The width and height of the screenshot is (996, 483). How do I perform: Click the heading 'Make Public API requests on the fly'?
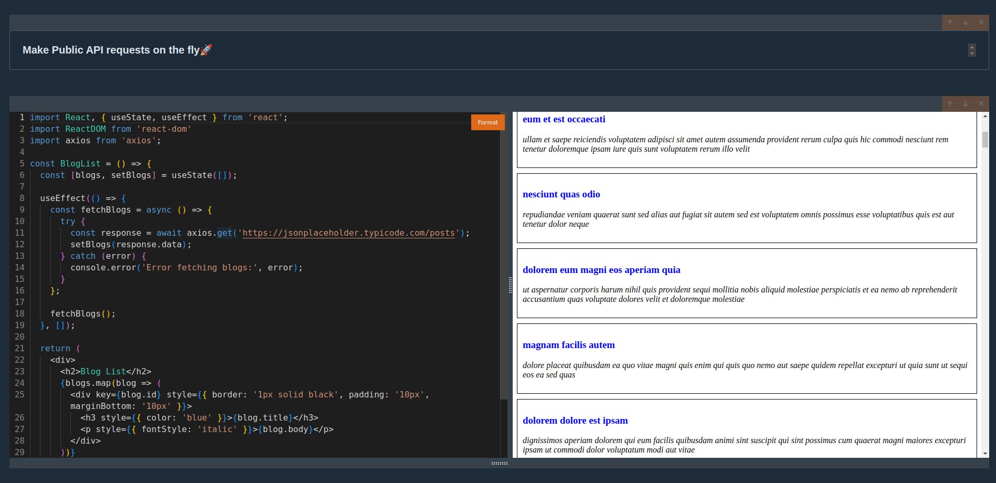click(x=117, y=50)
